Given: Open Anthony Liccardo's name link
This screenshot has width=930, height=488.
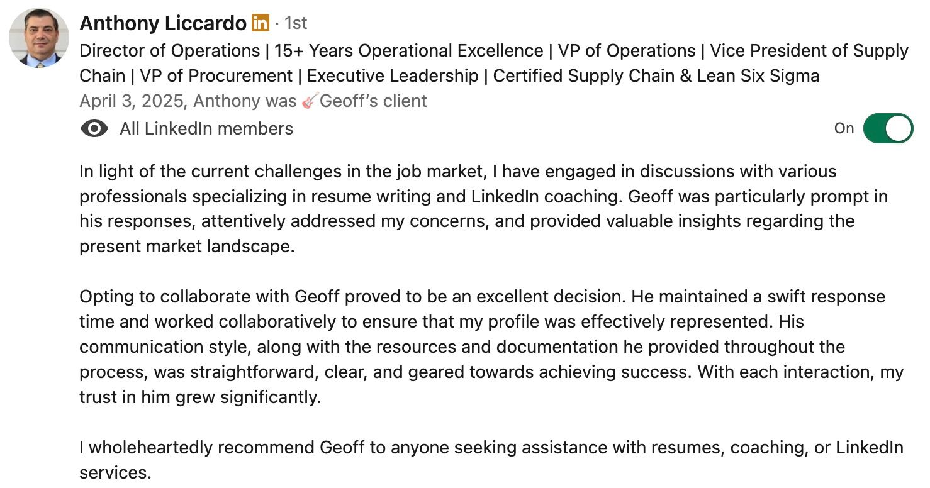Looking at the screenshot, I should 163,24.
